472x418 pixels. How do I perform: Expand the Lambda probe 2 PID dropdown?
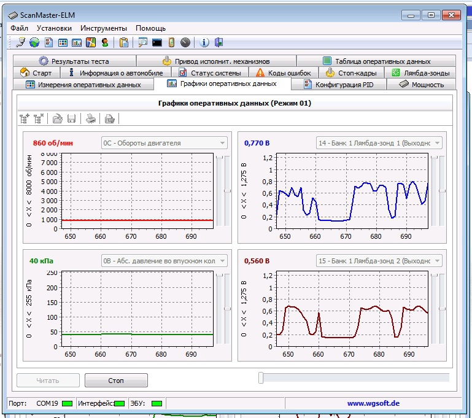tap(436, 261)
